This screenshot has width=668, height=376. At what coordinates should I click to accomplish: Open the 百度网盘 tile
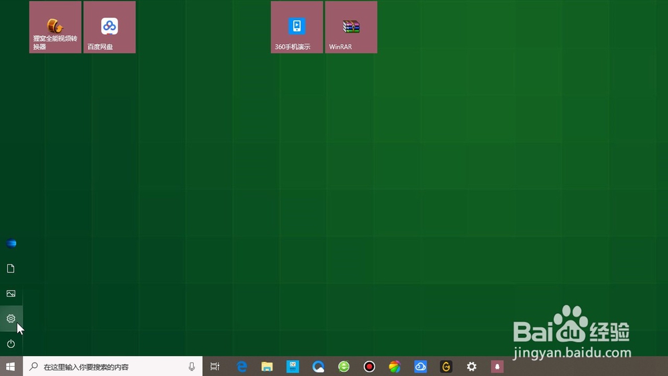(110, 27)
